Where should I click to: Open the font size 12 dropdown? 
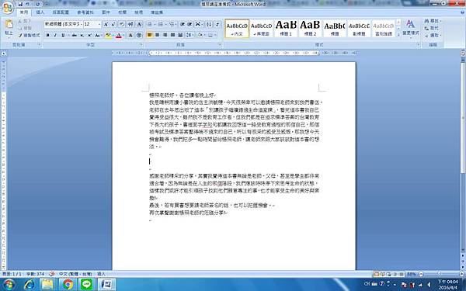click(x=99, y=24)
